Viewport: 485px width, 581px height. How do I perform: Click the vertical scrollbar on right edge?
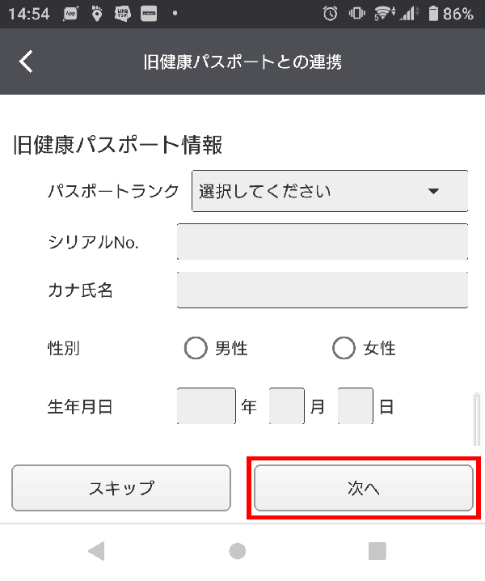click(x=477, y=419)
